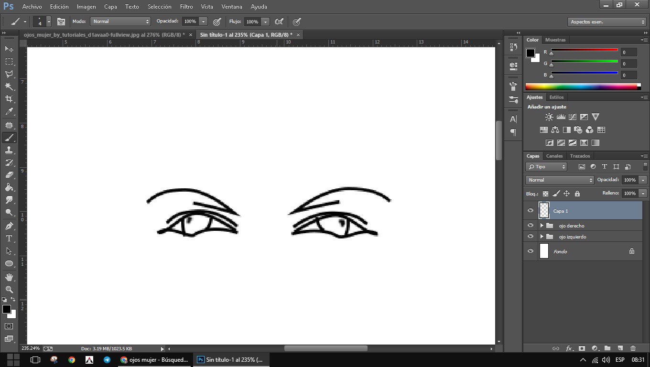The width and height of the screenshot is (650, 367).
Task: Select the Polygonal Lasso tool
Action: click(x=9, y=74)
